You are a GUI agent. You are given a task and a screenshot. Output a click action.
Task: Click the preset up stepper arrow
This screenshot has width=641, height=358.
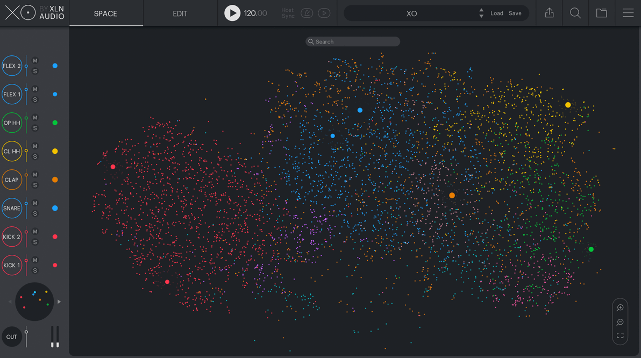480,10
